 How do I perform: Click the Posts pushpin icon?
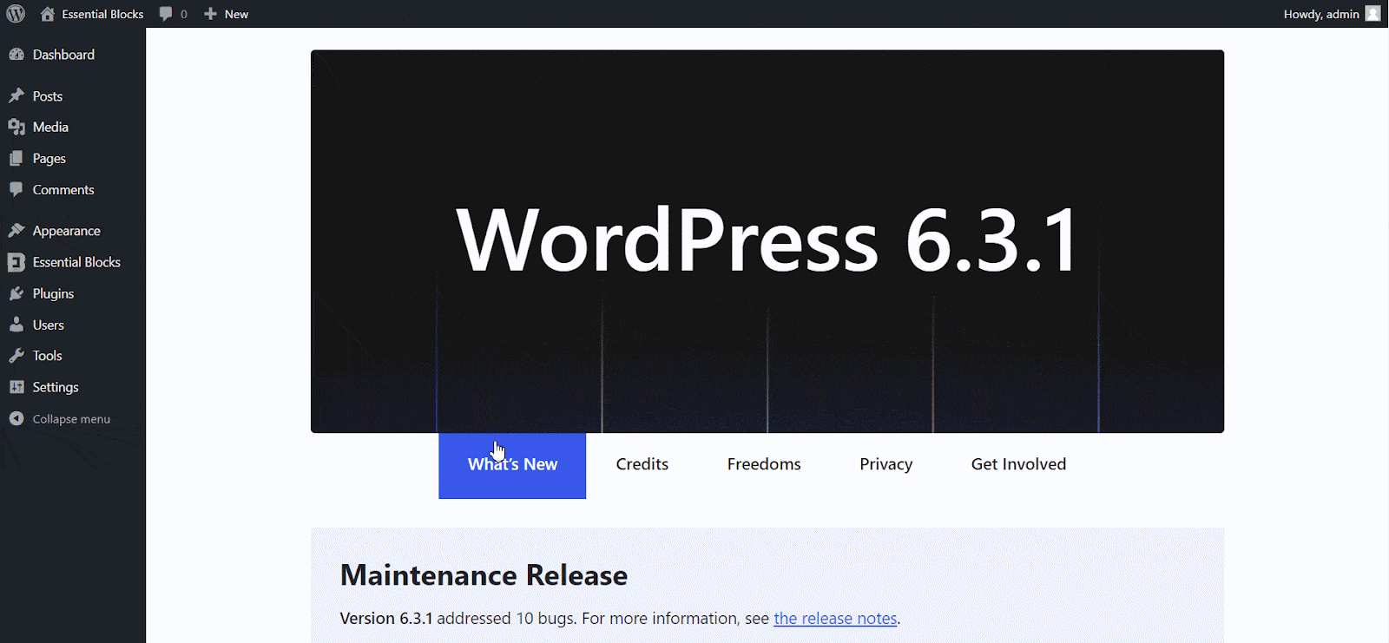pos(16,96)
